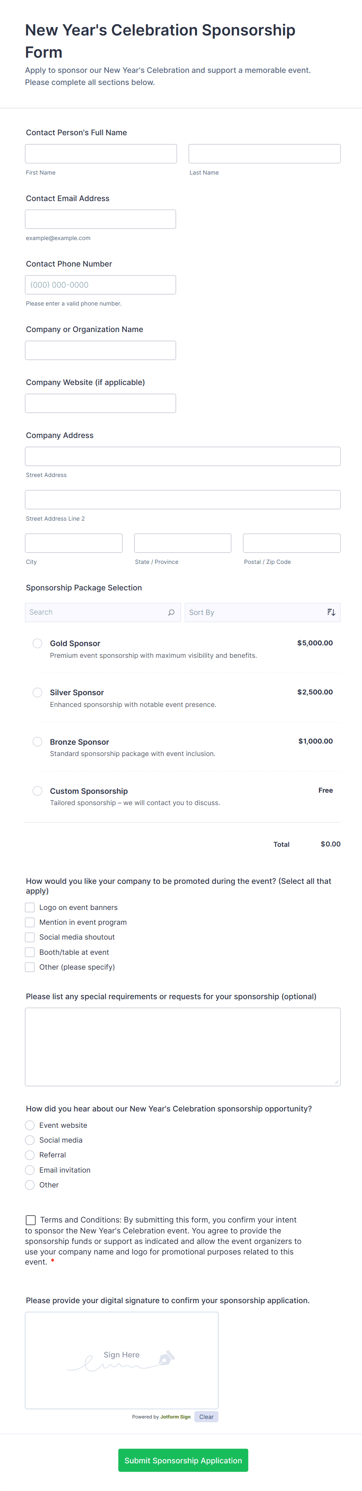
Task: Enable the Social media shoutout checkbox
Action: click(30, 937)
